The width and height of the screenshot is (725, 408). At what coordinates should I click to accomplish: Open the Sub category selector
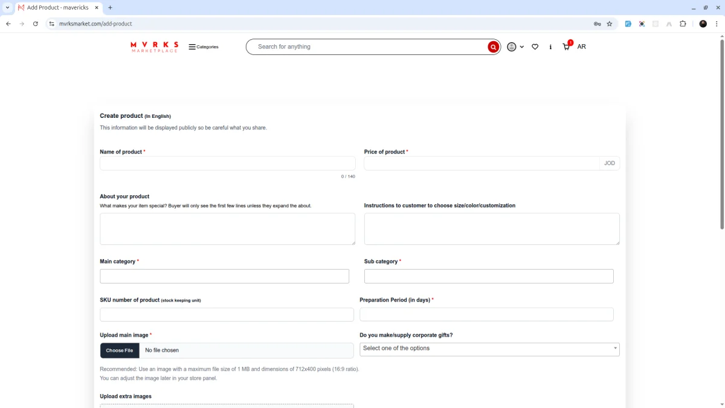coord(489,276)
